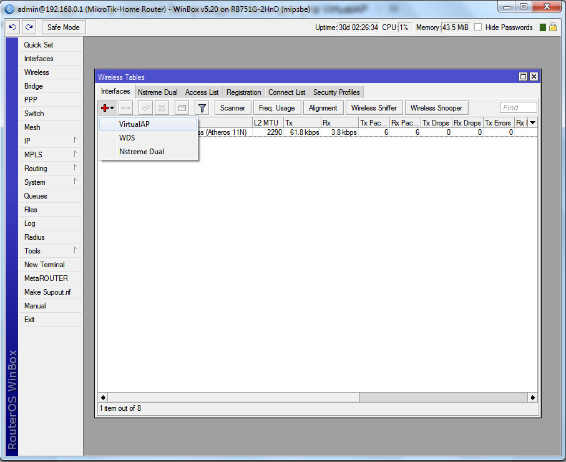Open the column selector dropdown arrow
This screenshot has height=462, width=566.
pyautogui.click(x=532, y=123)
